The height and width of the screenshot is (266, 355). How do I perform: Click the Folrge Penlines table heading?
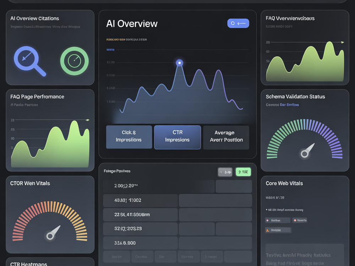tap(117, 171)
